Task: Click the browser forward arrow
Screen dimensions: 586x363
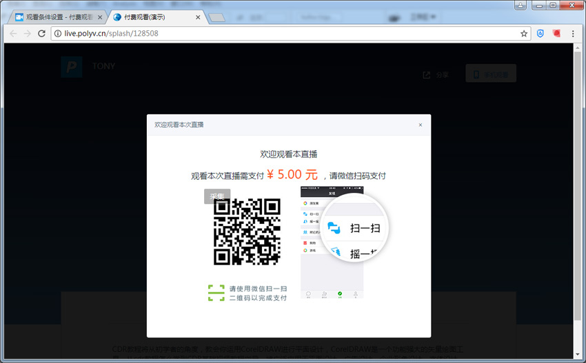Action: click(28, 33)
